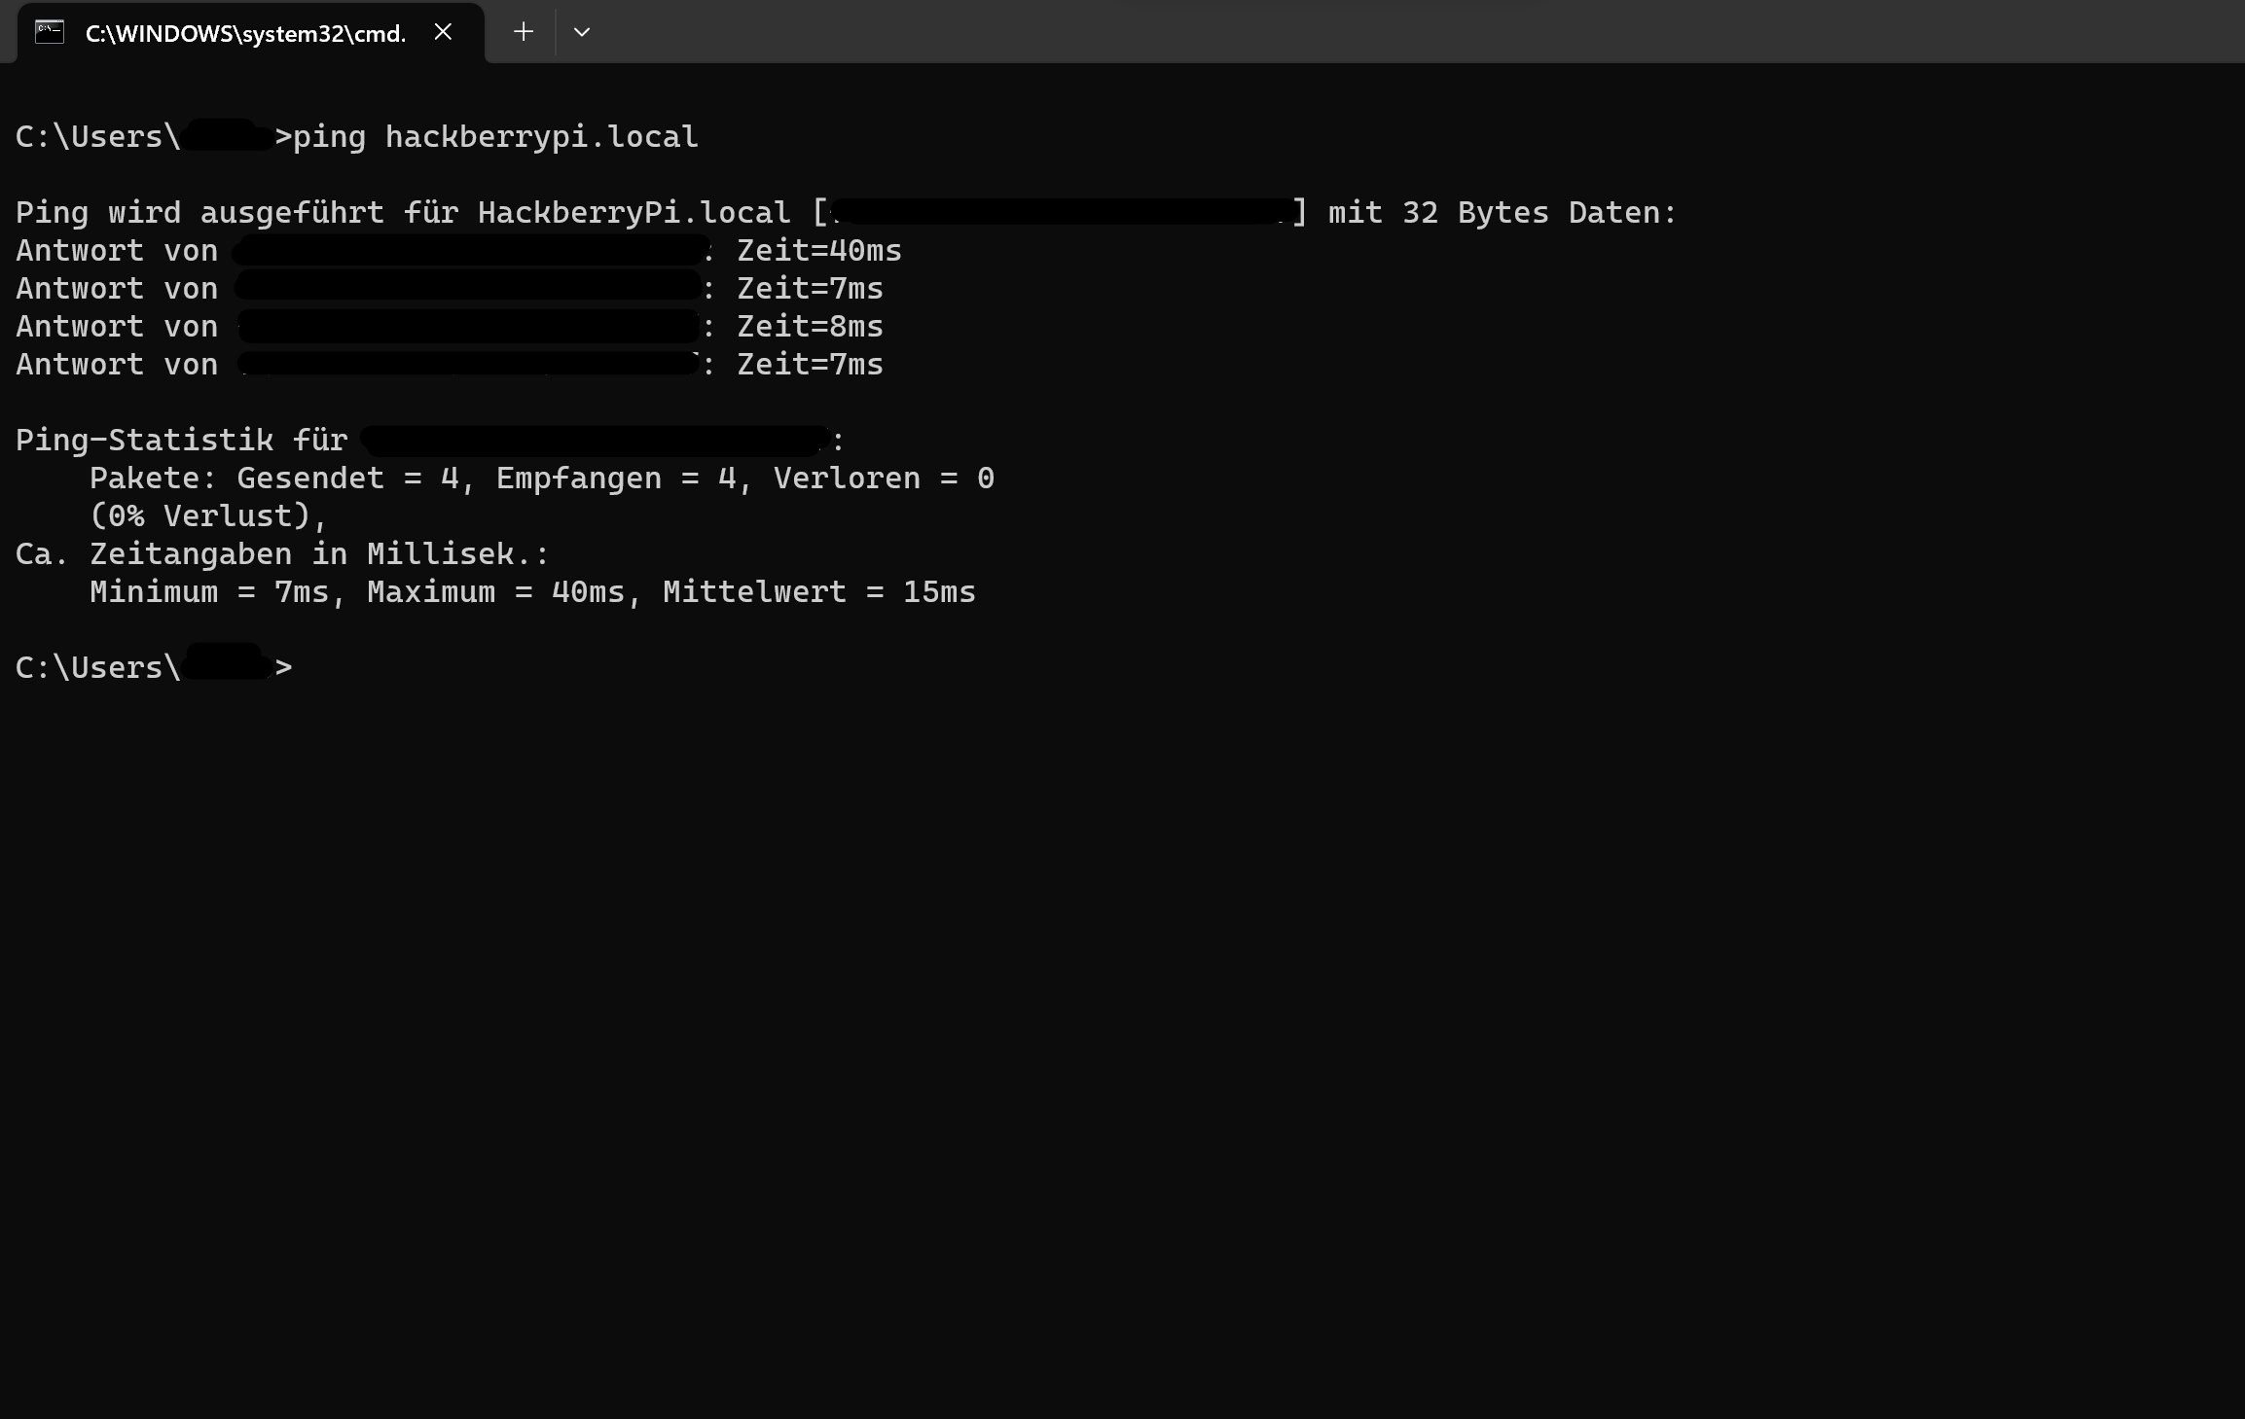2245x1419 pixels.
Task: Click 'Verloren = 0' text
Action: (884, 479)
